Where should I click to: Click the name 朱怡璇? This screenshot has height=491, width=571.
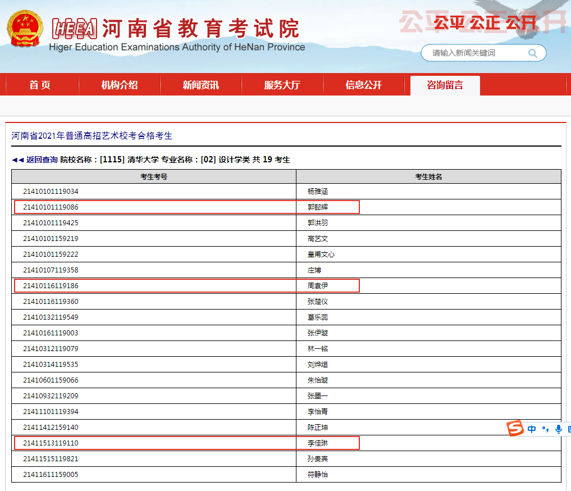tap(318, 380)
